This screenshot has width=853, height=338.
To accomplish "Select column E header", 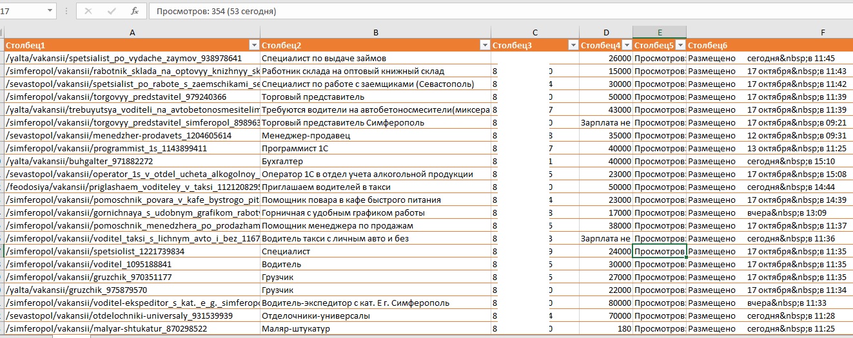I will [x=660, y=32].
